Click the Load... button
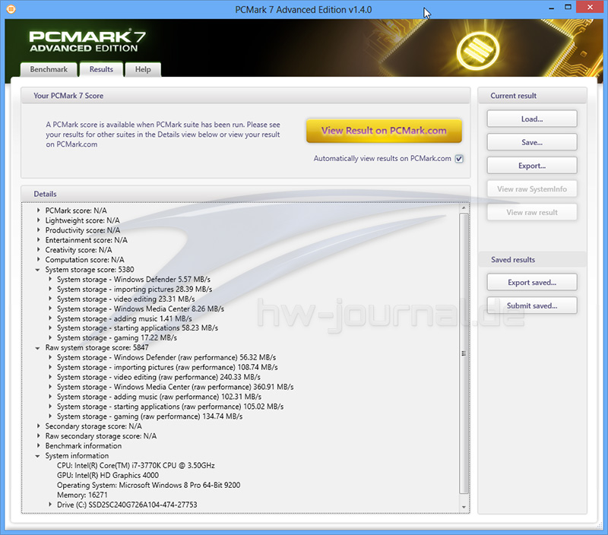Screen dimensions: 608x535 click(532, 119)
